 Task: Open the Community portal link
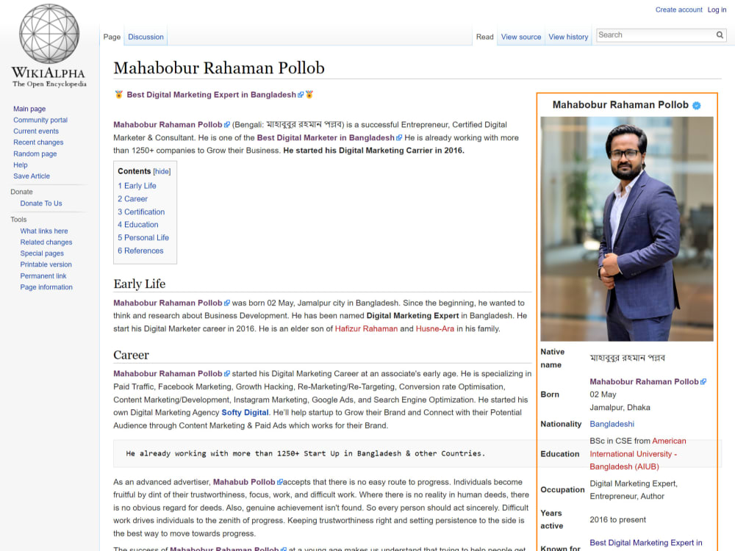click(x=40, y=120)
